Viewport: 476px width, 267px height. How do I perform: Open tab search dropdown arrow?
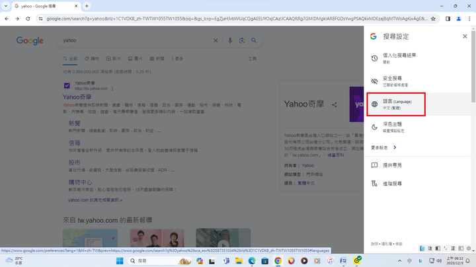(x=6, y=6)
